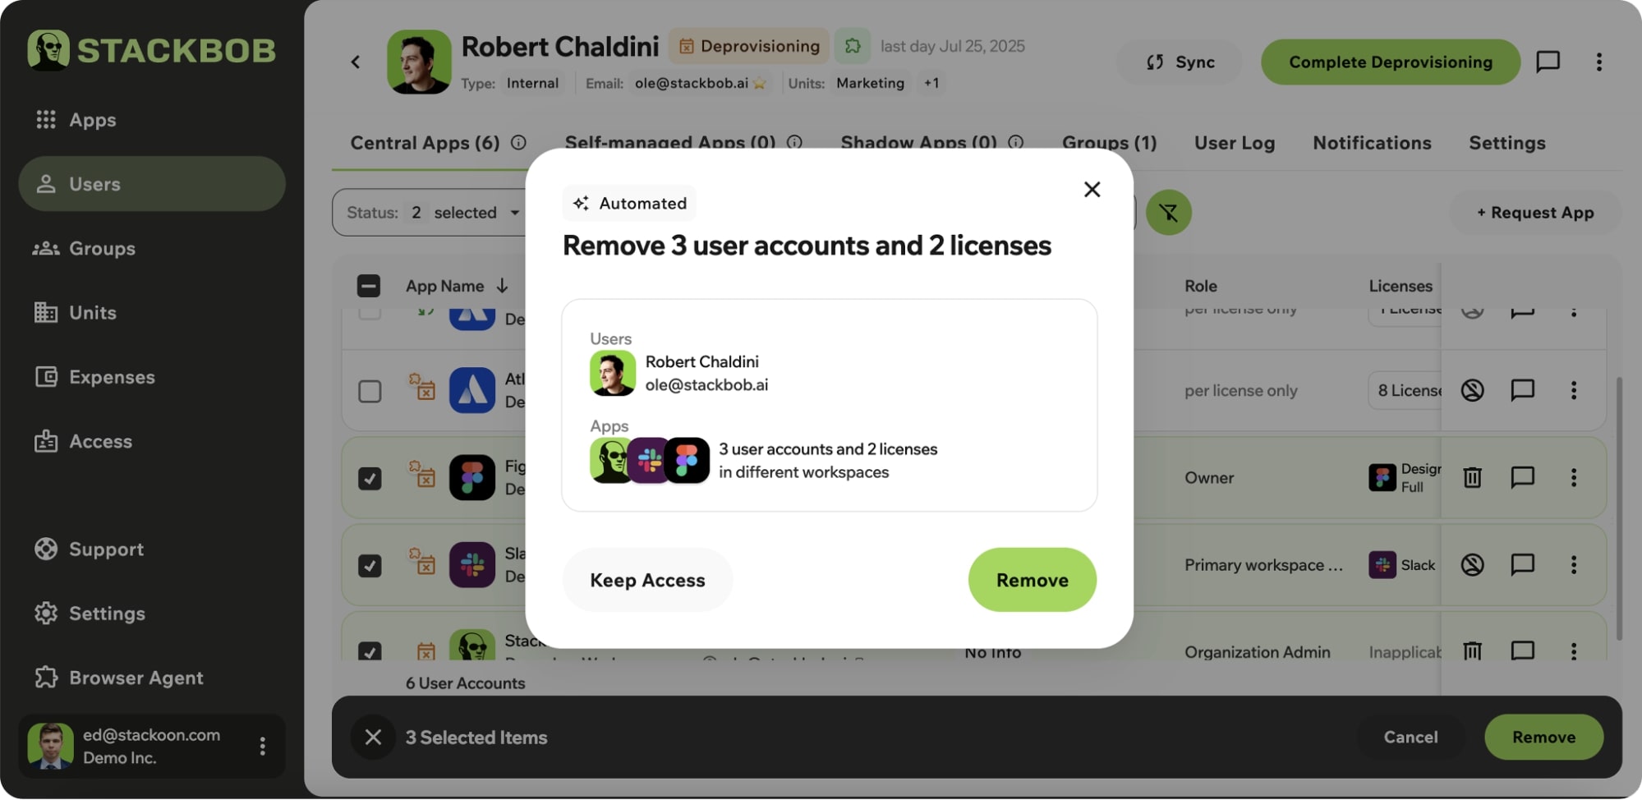Viewport: 1642px width, 800px height.
Task: Switch to Self-managed Apps (0) tab
Action: coord(669,143)
